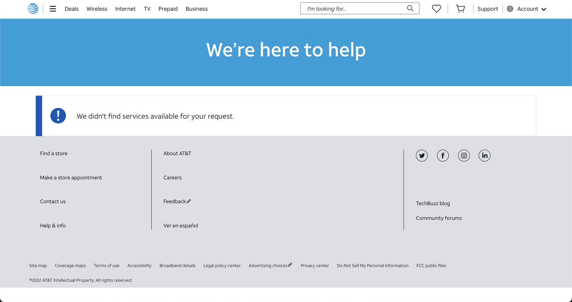Open Site map footer link
572x302 pixels.
(38, 266)
